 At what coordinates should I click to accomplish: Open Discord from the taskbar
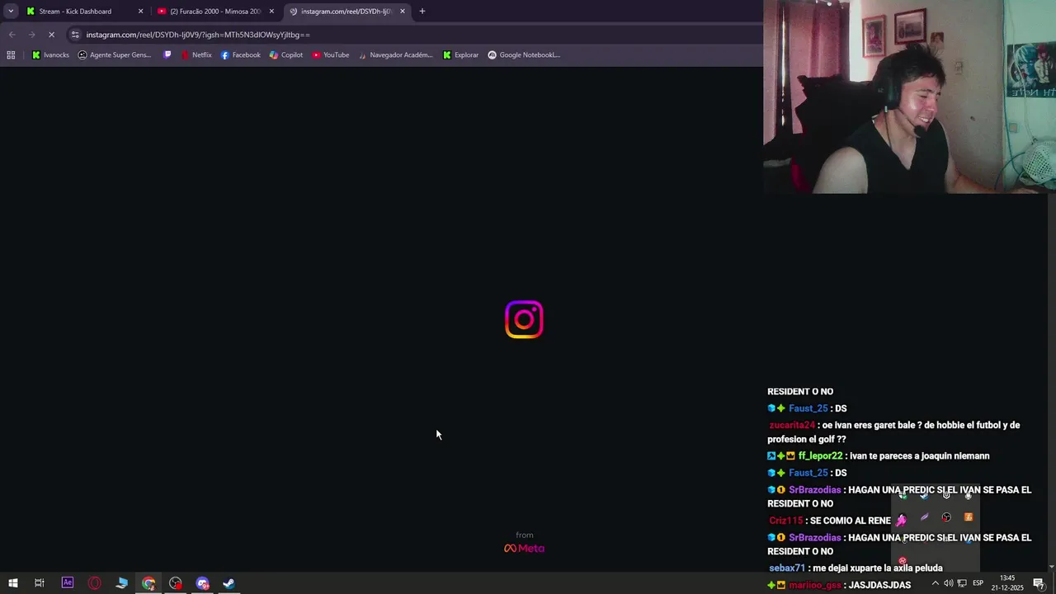[x=203, y=583]
